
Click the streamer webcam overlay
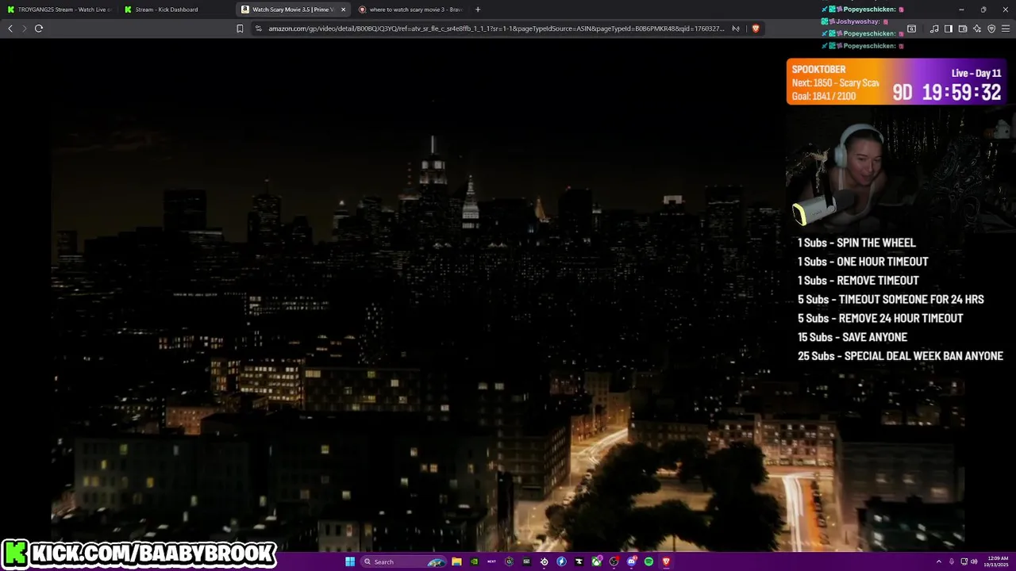899,168
